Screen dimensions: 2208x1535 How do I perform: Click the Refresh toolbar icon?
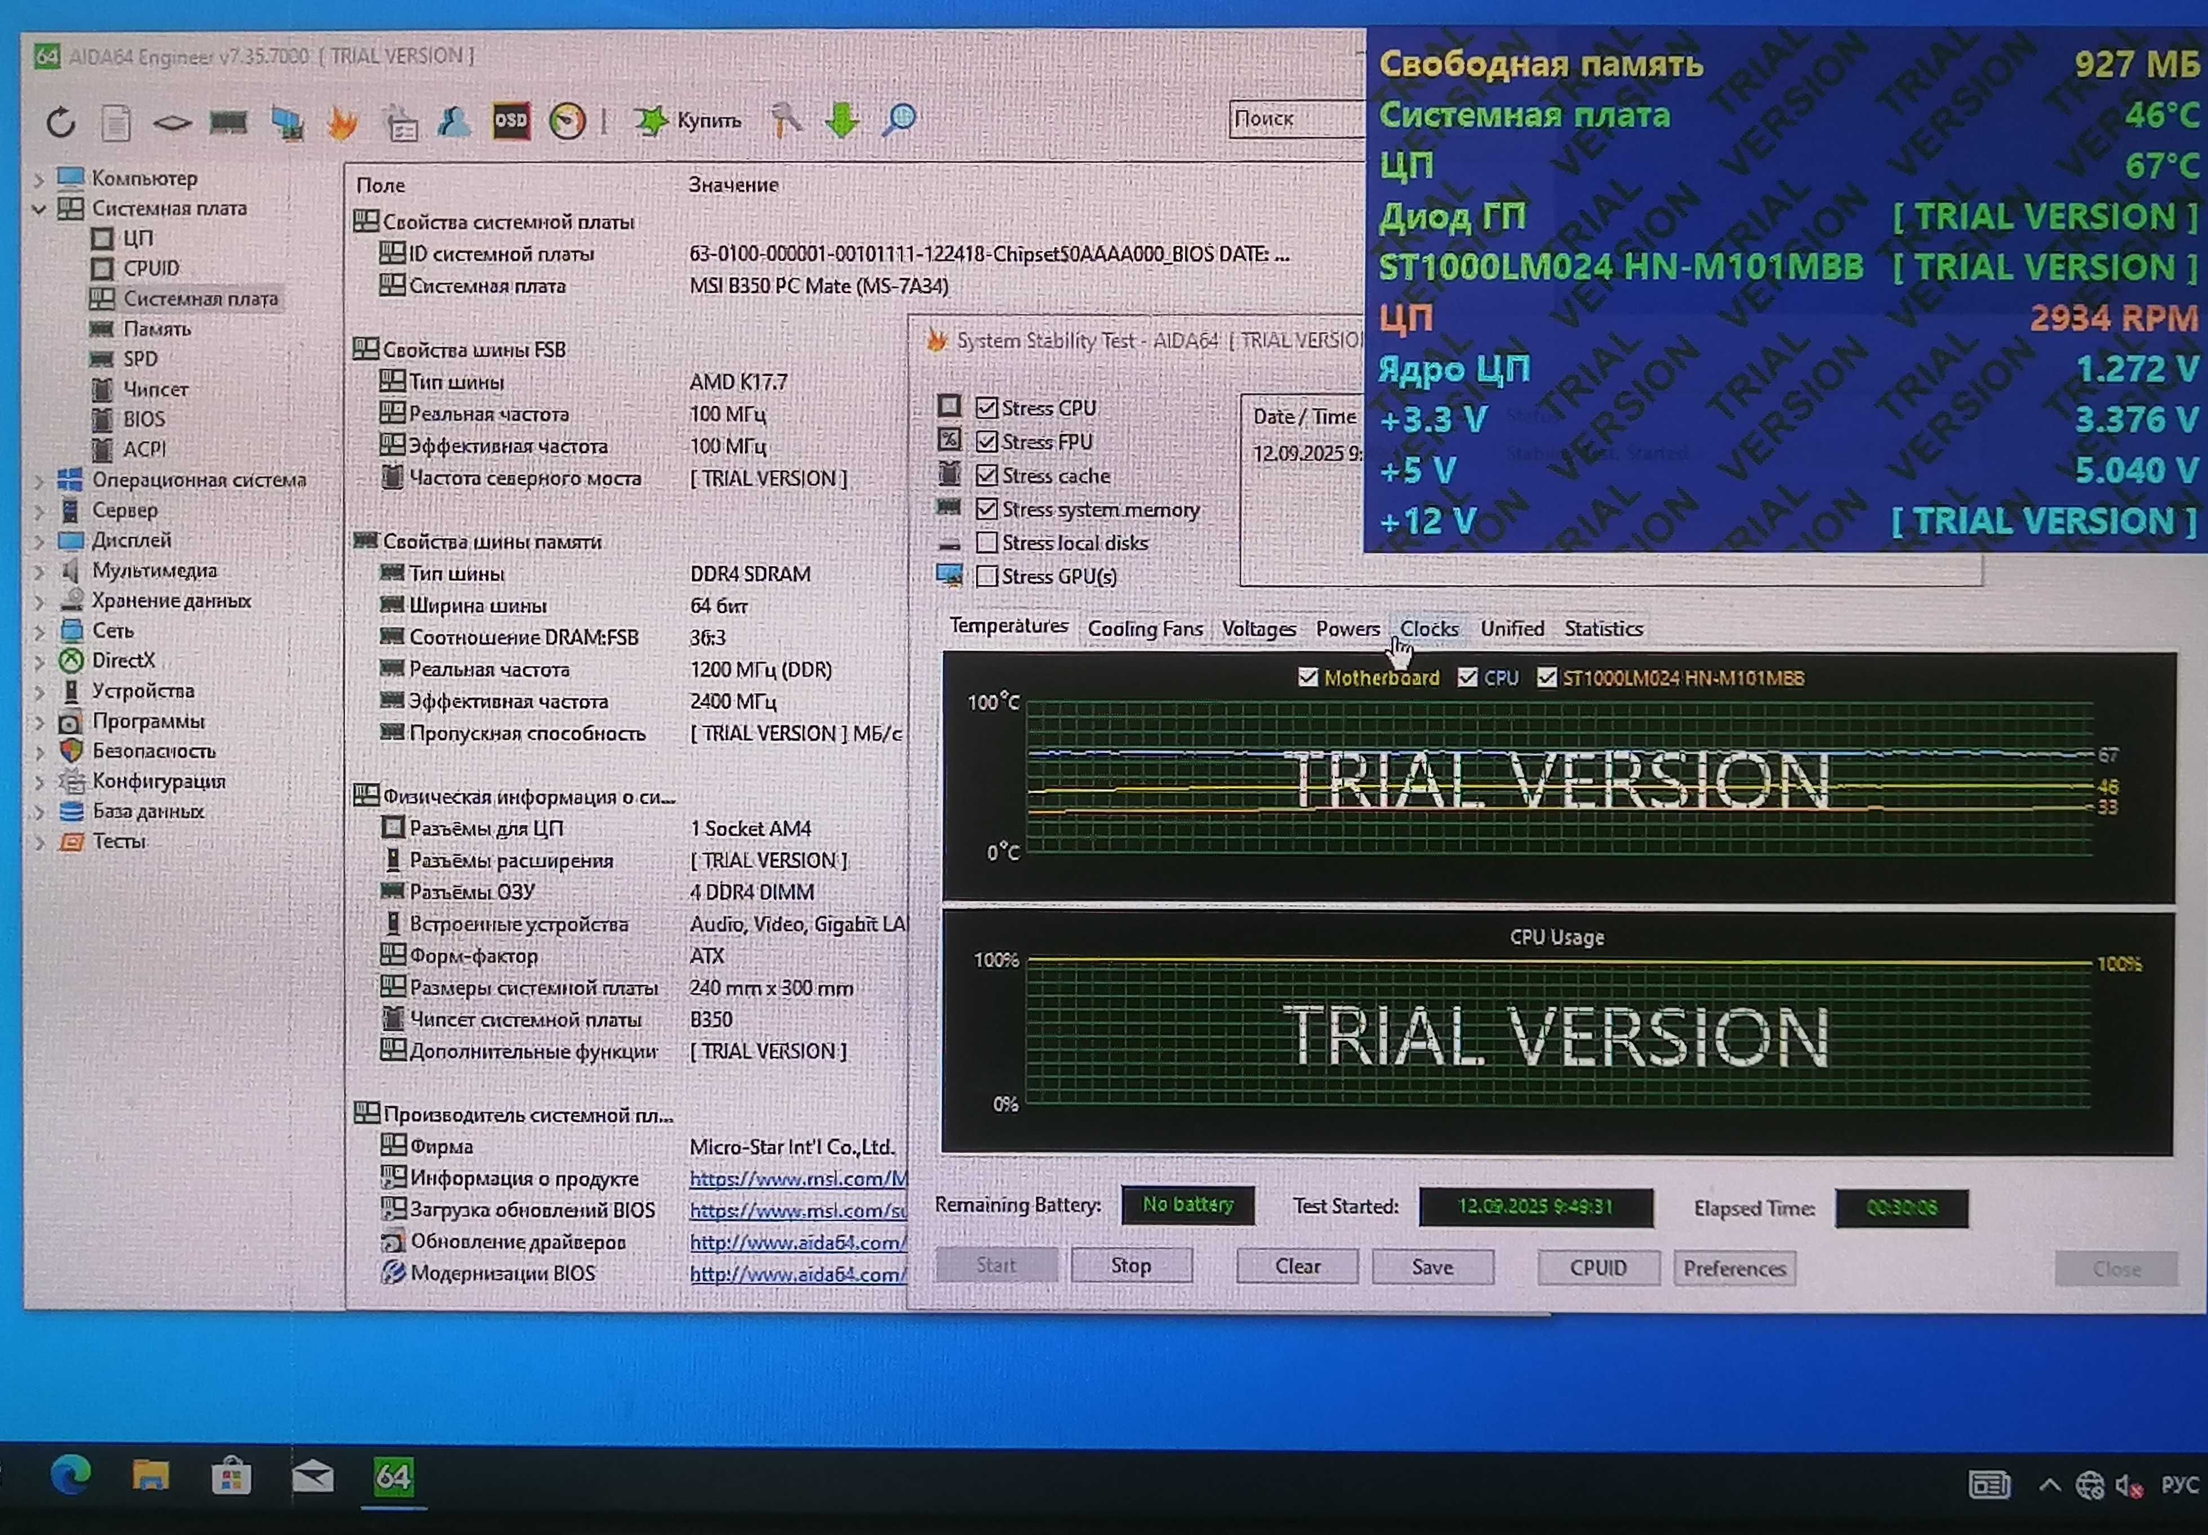(60, 123)
